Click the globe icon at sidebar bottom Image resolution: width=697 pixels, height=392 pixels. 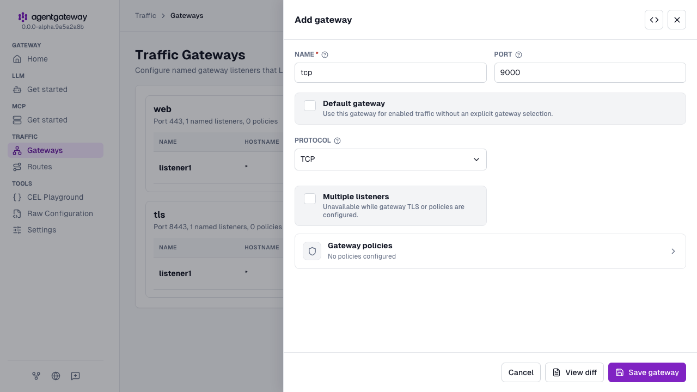coord(56,376)
